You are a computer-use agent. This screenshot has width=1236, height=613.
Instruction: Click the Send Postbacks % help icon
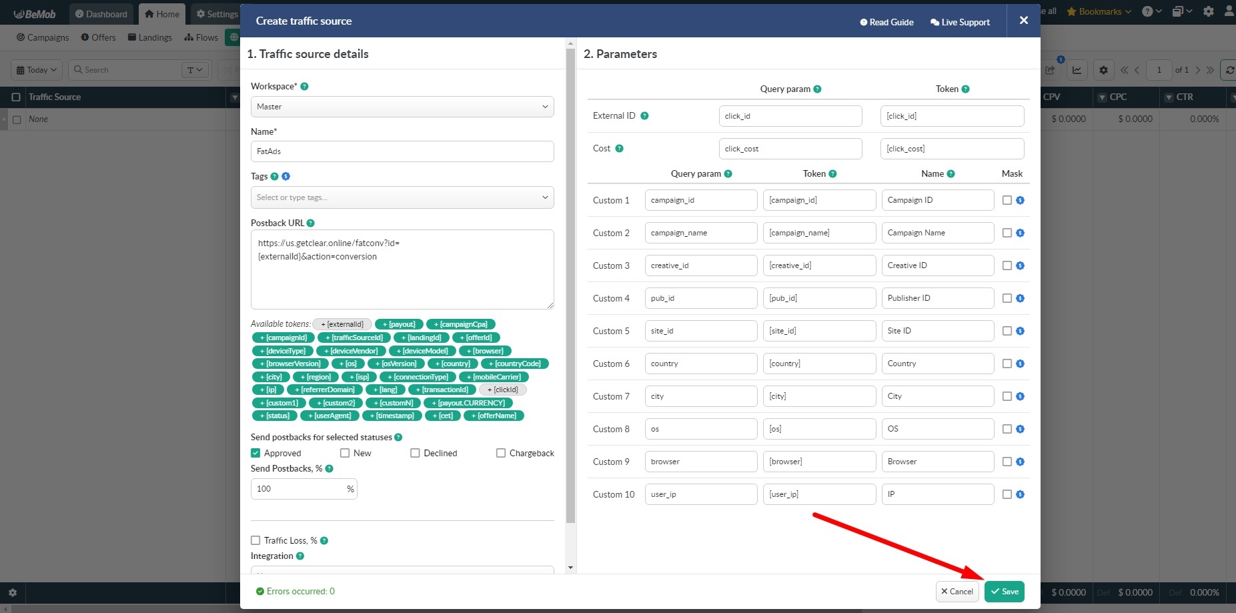[329, 469]
